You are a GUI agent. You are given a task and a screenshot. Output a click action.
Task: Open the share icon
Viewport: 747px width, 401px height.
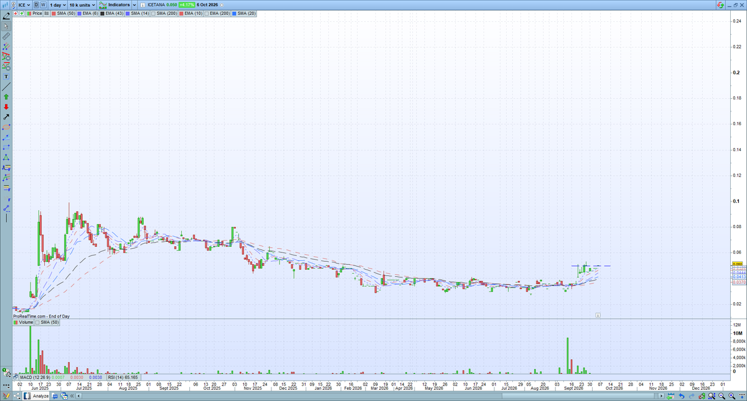(17, 395)
